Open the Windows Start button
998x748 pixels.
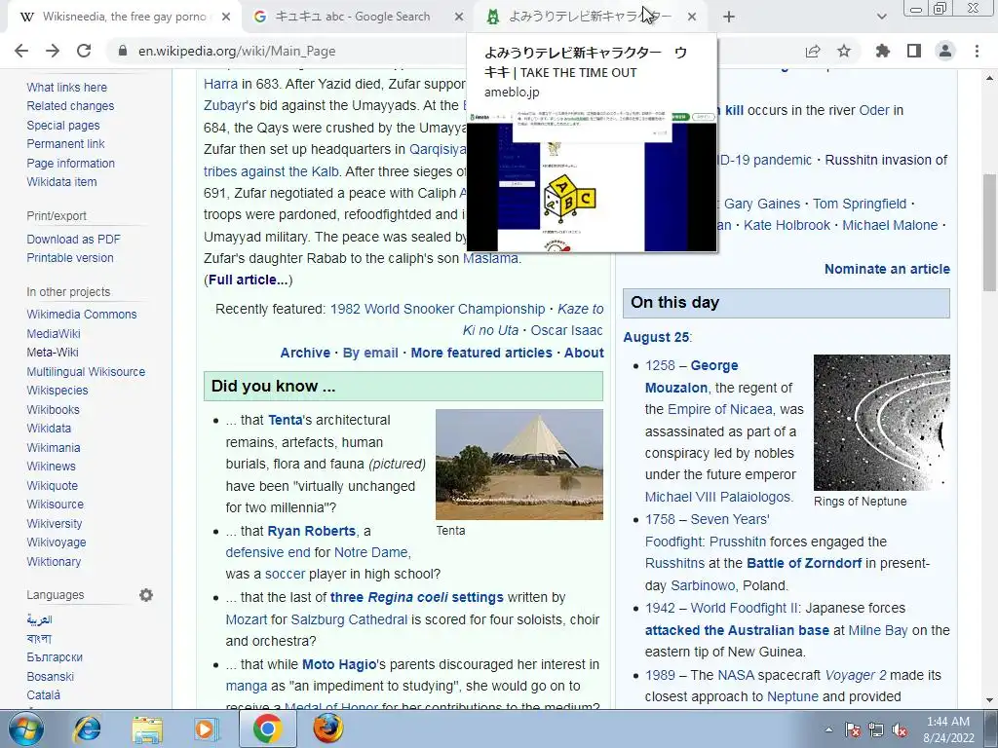(25, 729)
